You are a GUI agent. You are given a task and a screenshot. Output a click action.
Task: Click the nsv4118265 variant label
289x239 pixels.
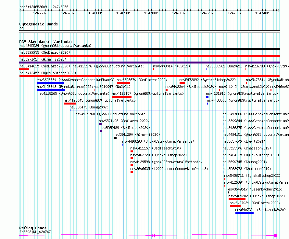click(73, 93)
